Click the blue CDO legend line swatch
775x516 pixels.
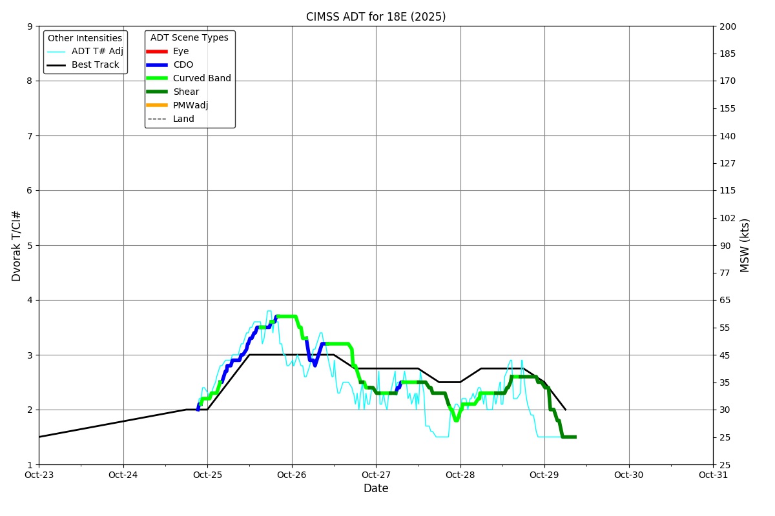(x=157, y=65)
